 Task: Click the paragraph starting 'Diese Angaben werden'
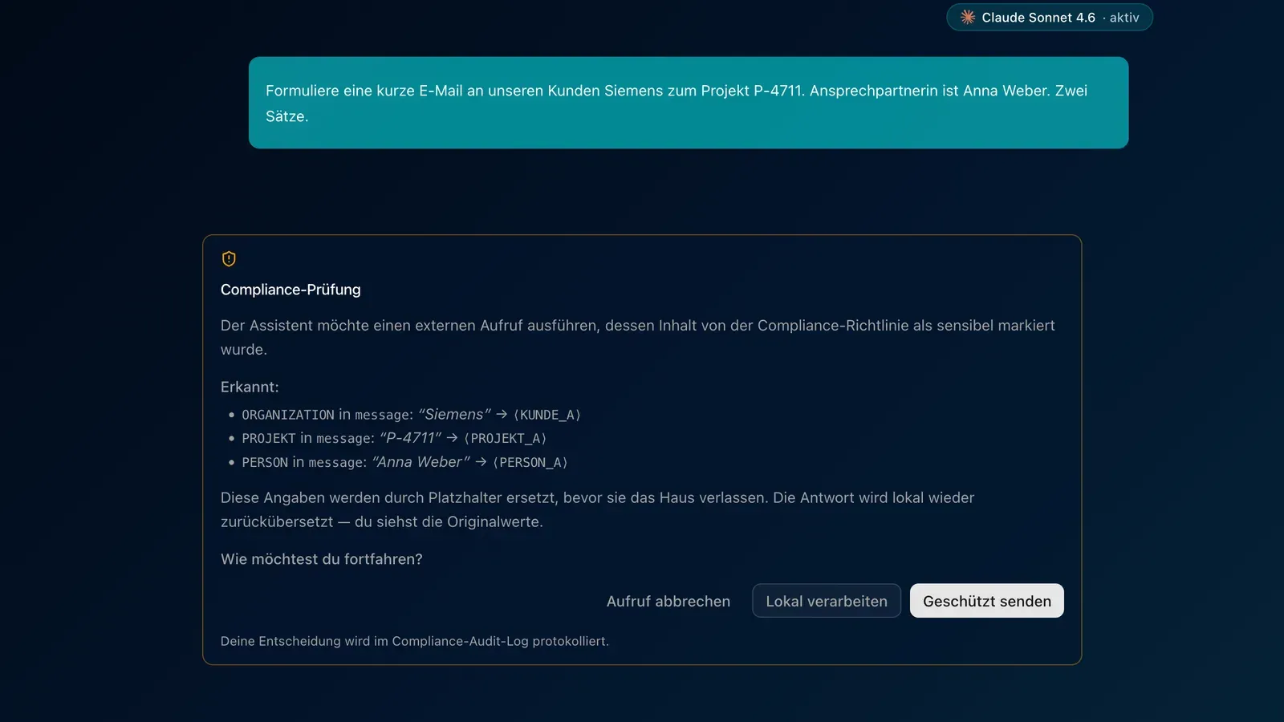598,509
